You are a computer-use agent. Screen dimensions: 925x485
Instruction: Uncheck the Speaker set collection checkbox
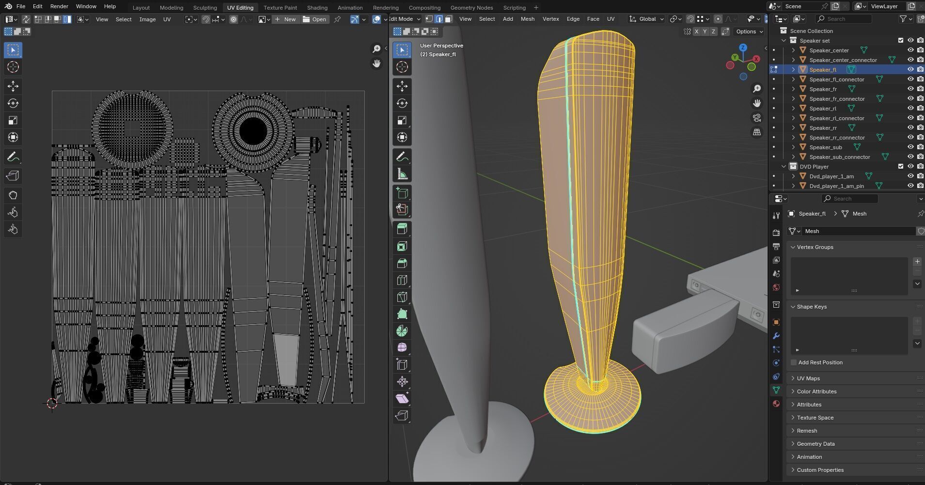pos(901,41)
